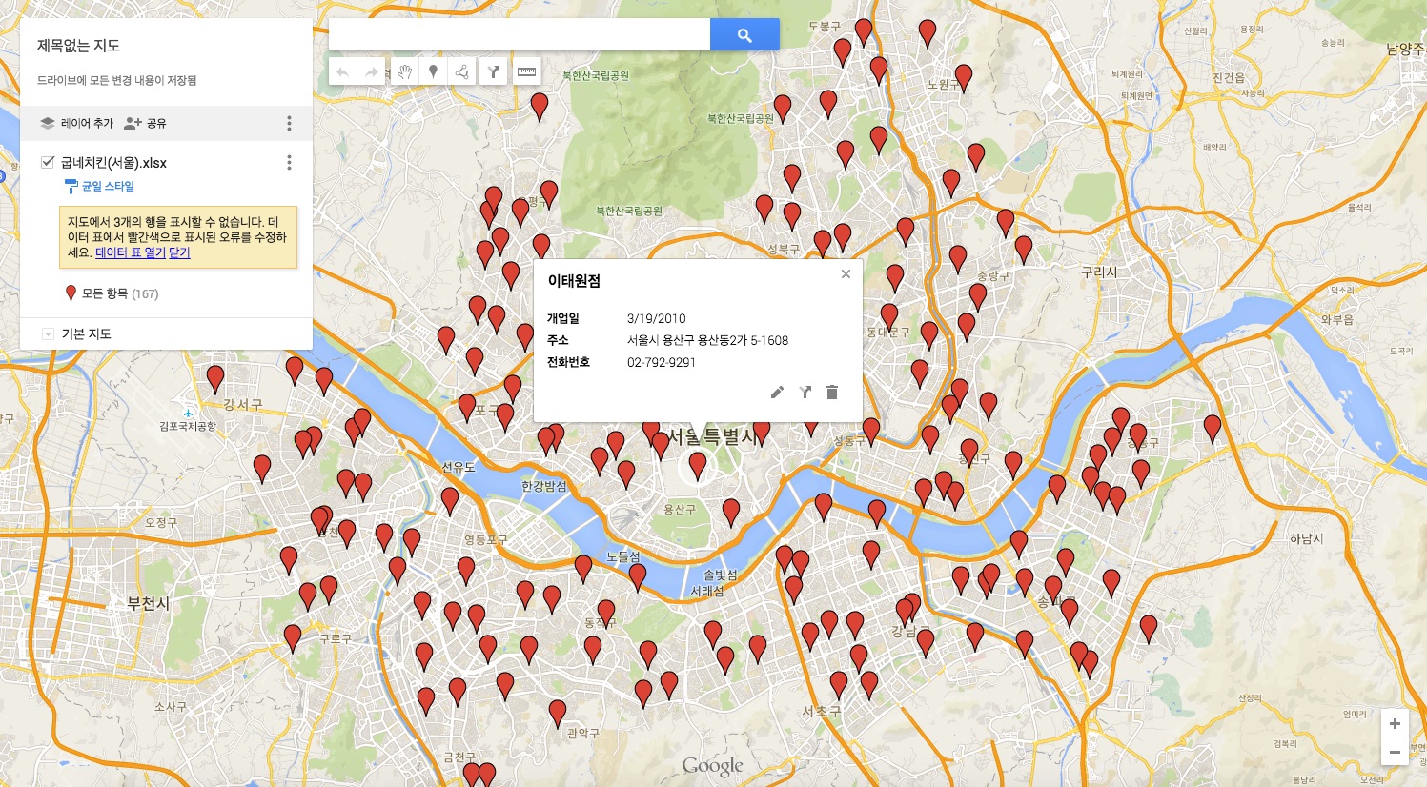Open the 데이터 표 열기 link
1427x787 pixels.
131,252
